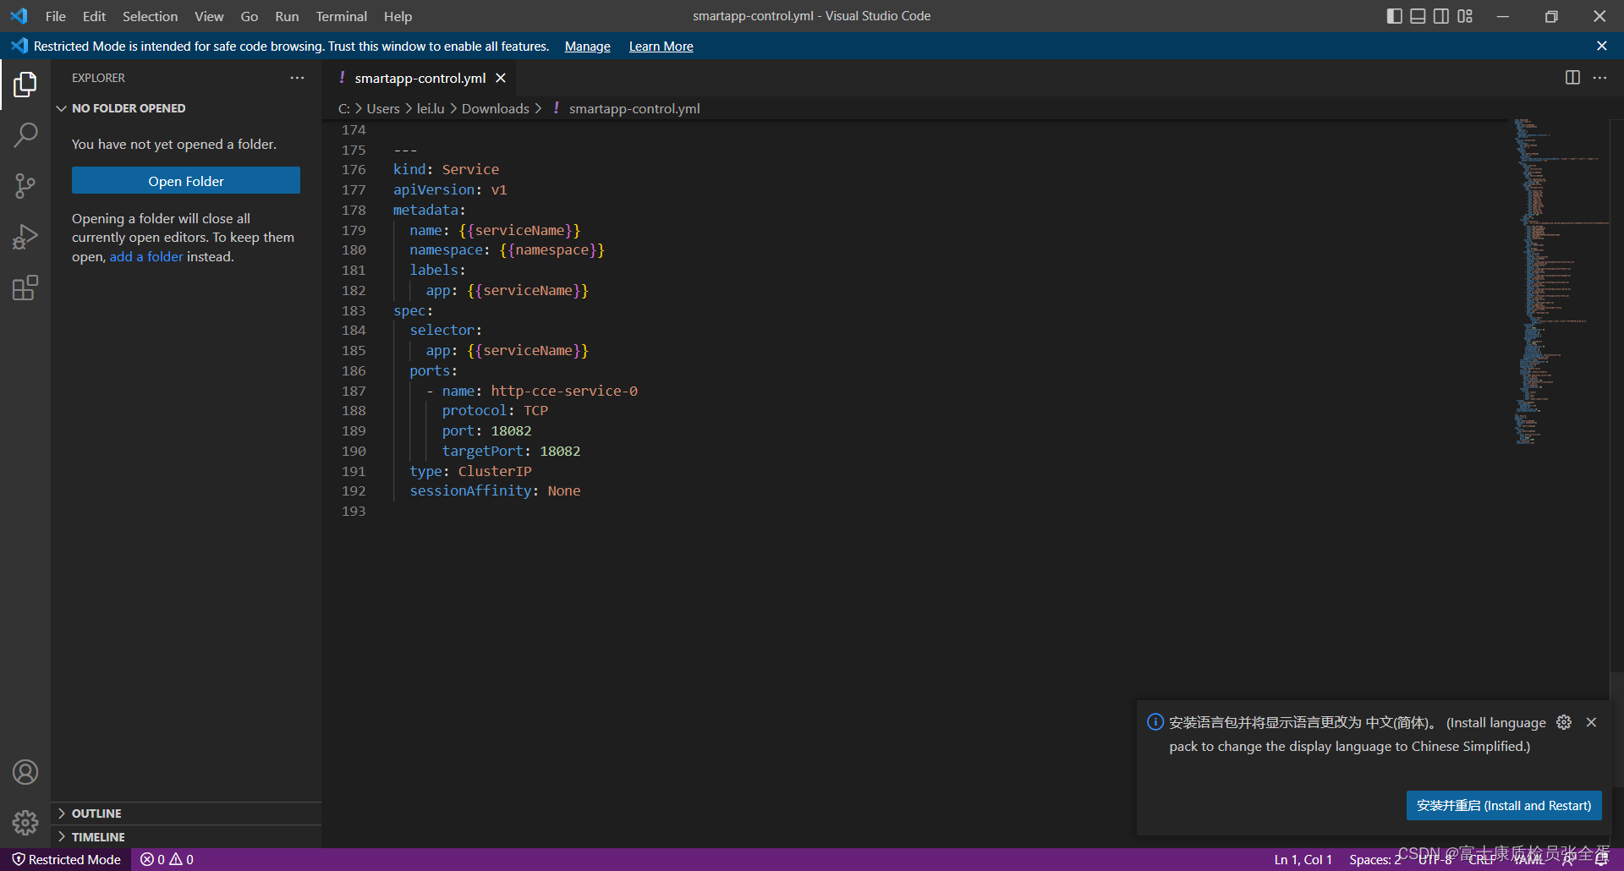
Task: Click errors and warnings status indicator
Action: click(x=167, y=859)
